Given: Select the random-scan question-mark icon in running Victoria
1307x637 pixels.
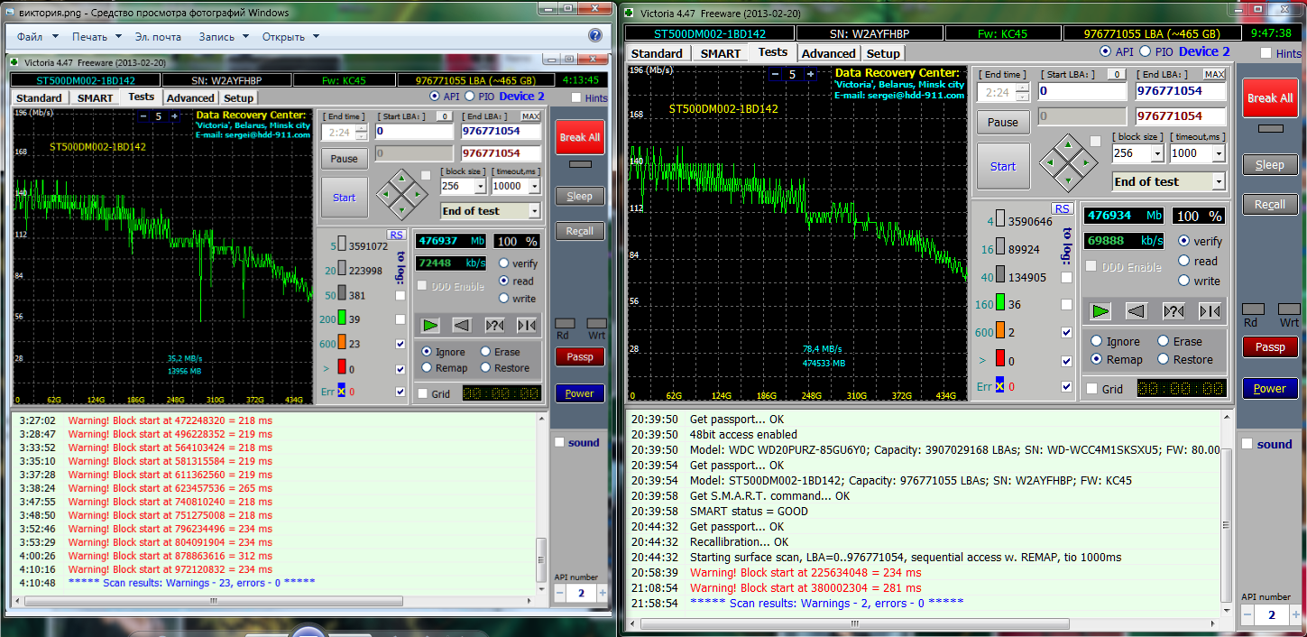Looking at the screenshot, I should pyautogui.click(x=1173, y=311).
